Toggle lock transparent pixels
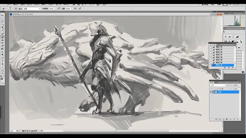246x138 pixels. click(215, 89)
